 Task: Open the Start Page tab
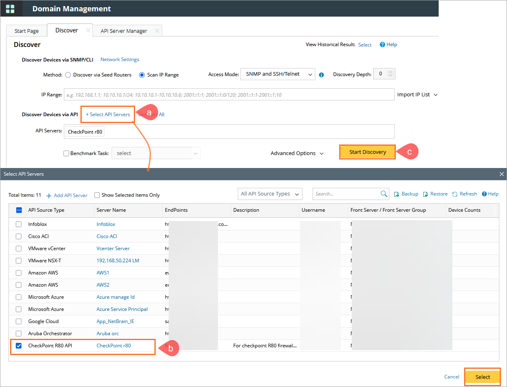pos(27,31)
